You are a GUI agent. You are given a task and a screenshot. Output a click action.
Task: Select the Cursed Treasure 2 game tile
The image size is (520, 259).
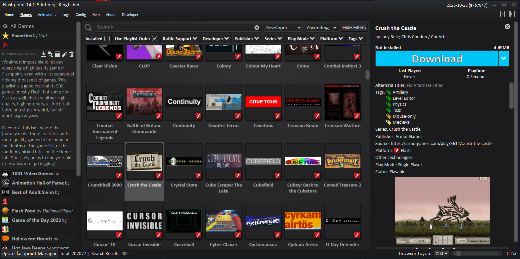click(x=342, y=171)
